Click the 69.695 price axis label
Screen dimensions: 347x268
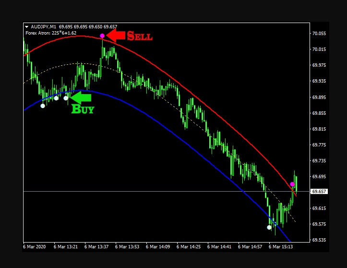click(x=319, y=177)
